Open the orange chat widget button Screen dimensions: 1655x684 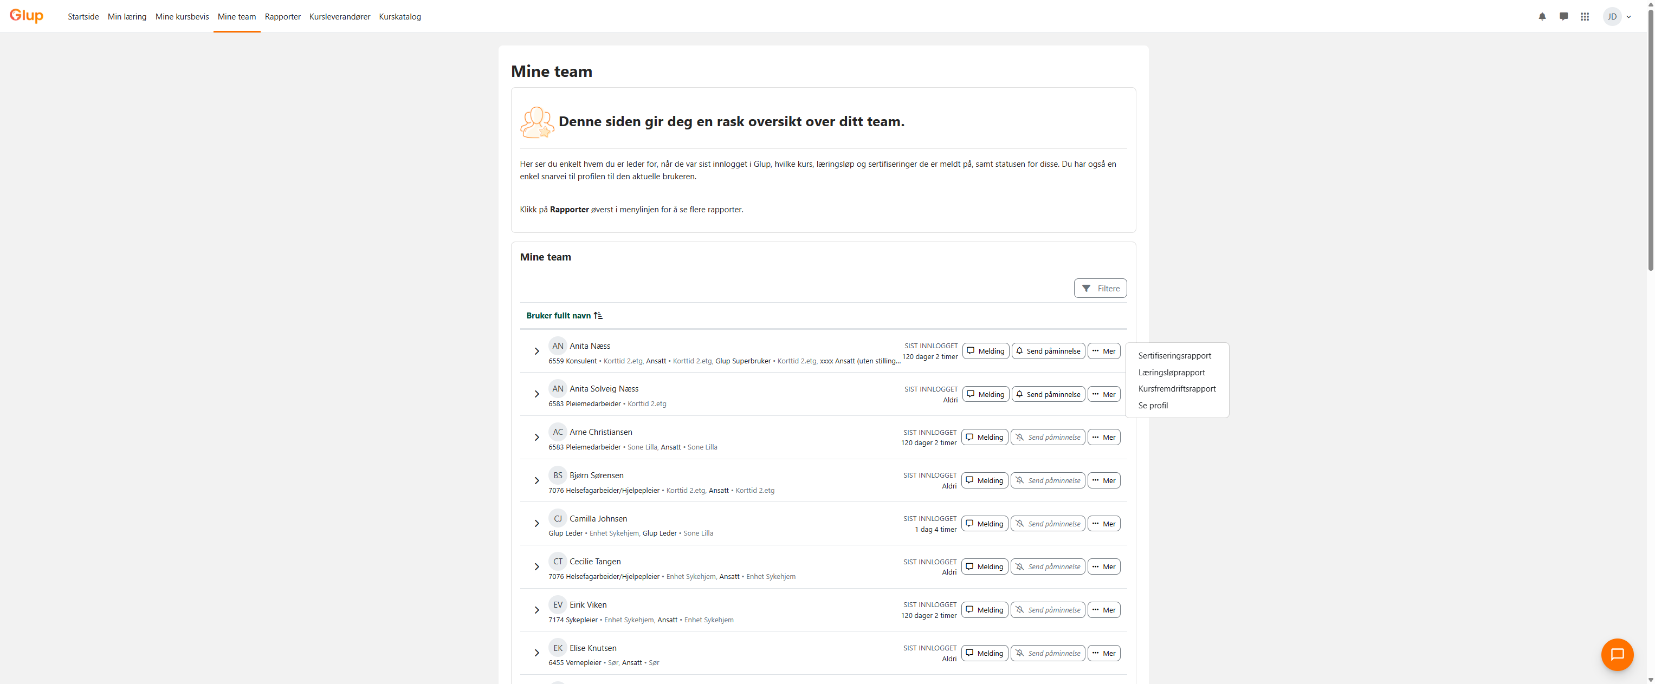(x=1617, y=654)
